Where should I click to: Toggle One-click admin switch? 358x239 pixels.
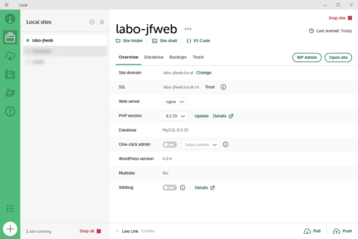[170, 145]
